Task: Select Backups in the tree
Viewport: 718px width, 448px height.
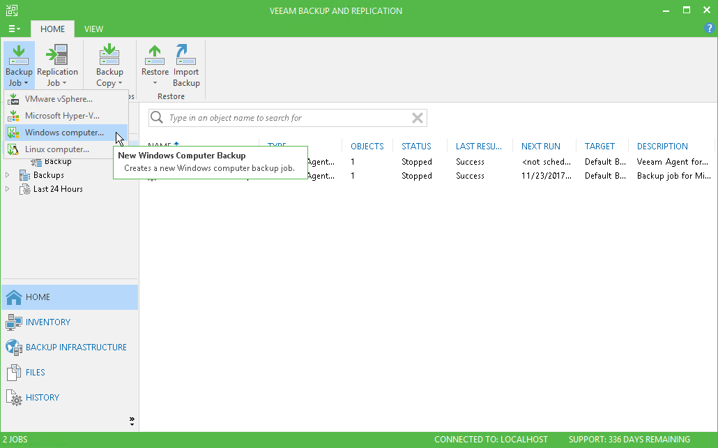Action: point(49,175)
